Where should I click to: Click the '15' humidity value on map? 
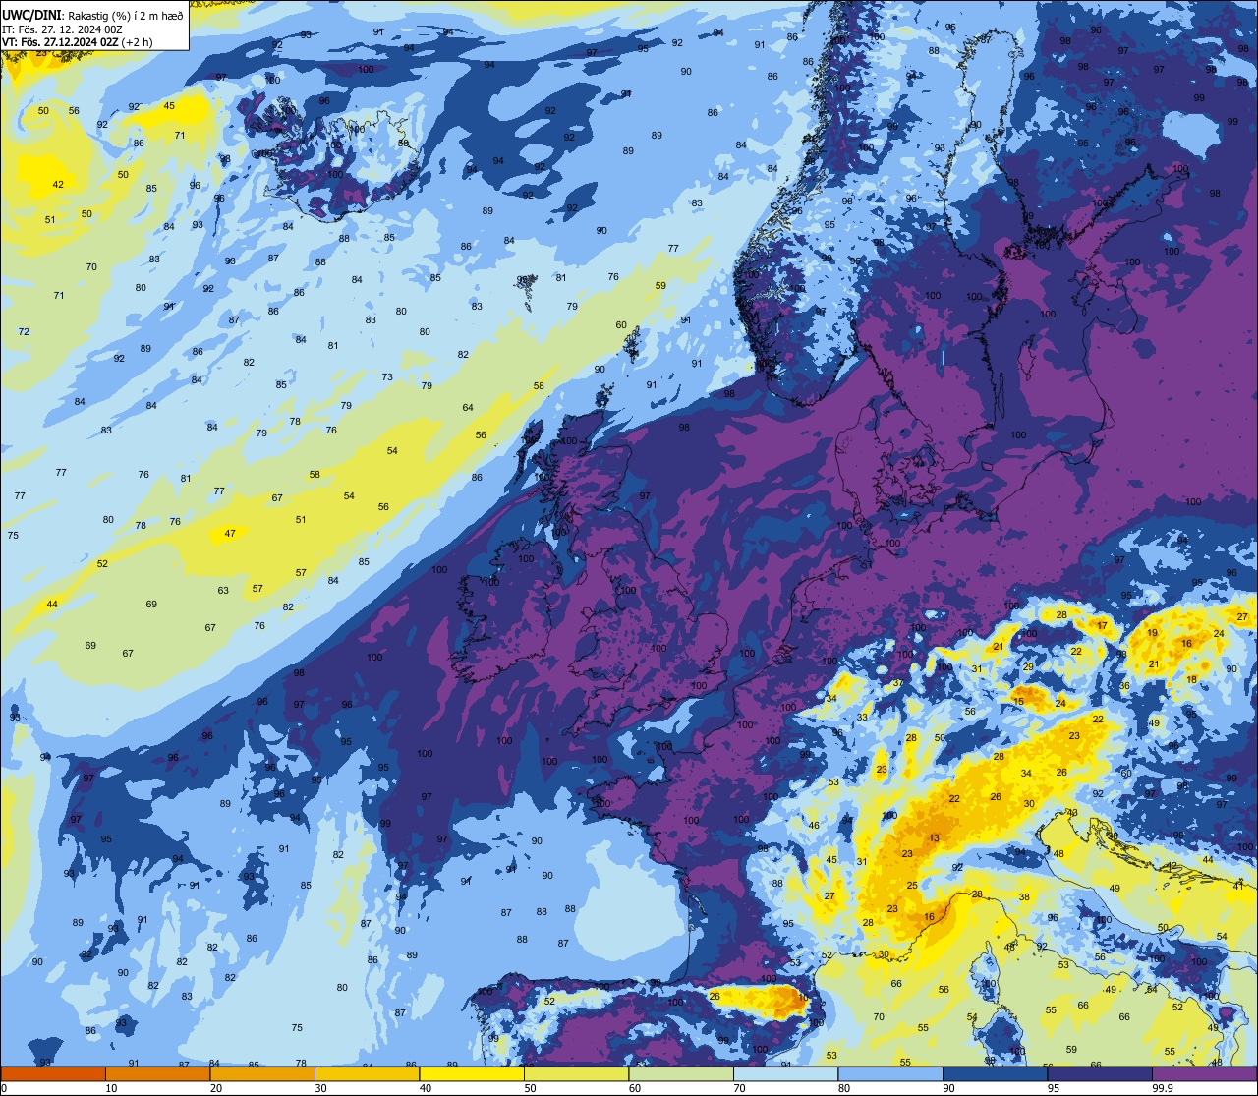coord(1018,701)
